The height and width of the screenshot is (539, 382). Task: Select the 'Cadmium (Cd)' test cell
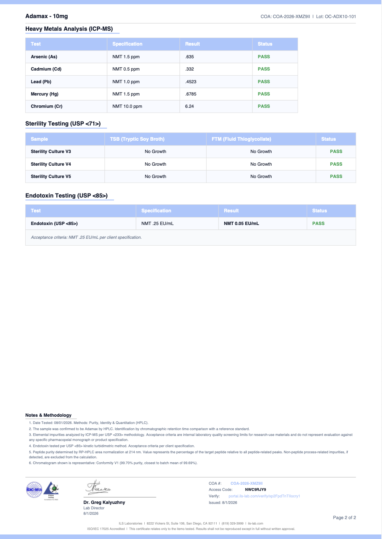coord(66,69)
